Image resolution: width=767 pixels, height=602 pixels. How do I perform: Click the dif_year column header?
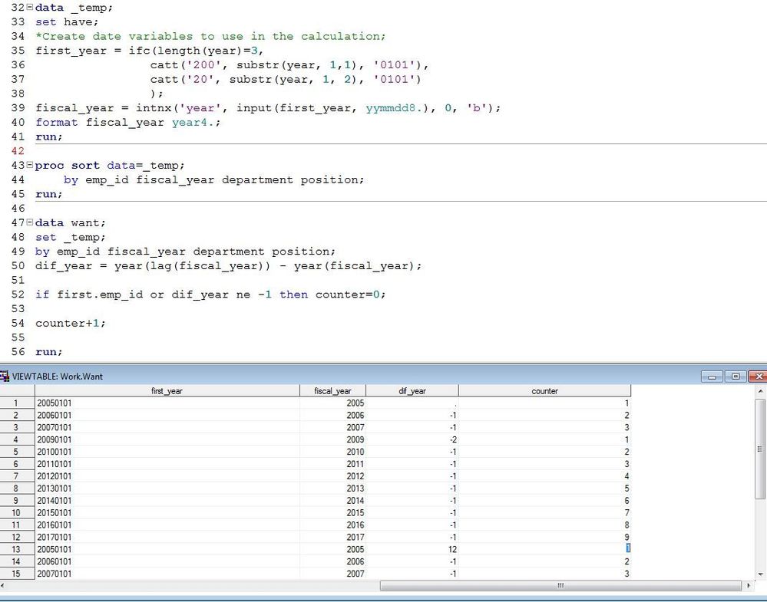(x=412, y=391)
